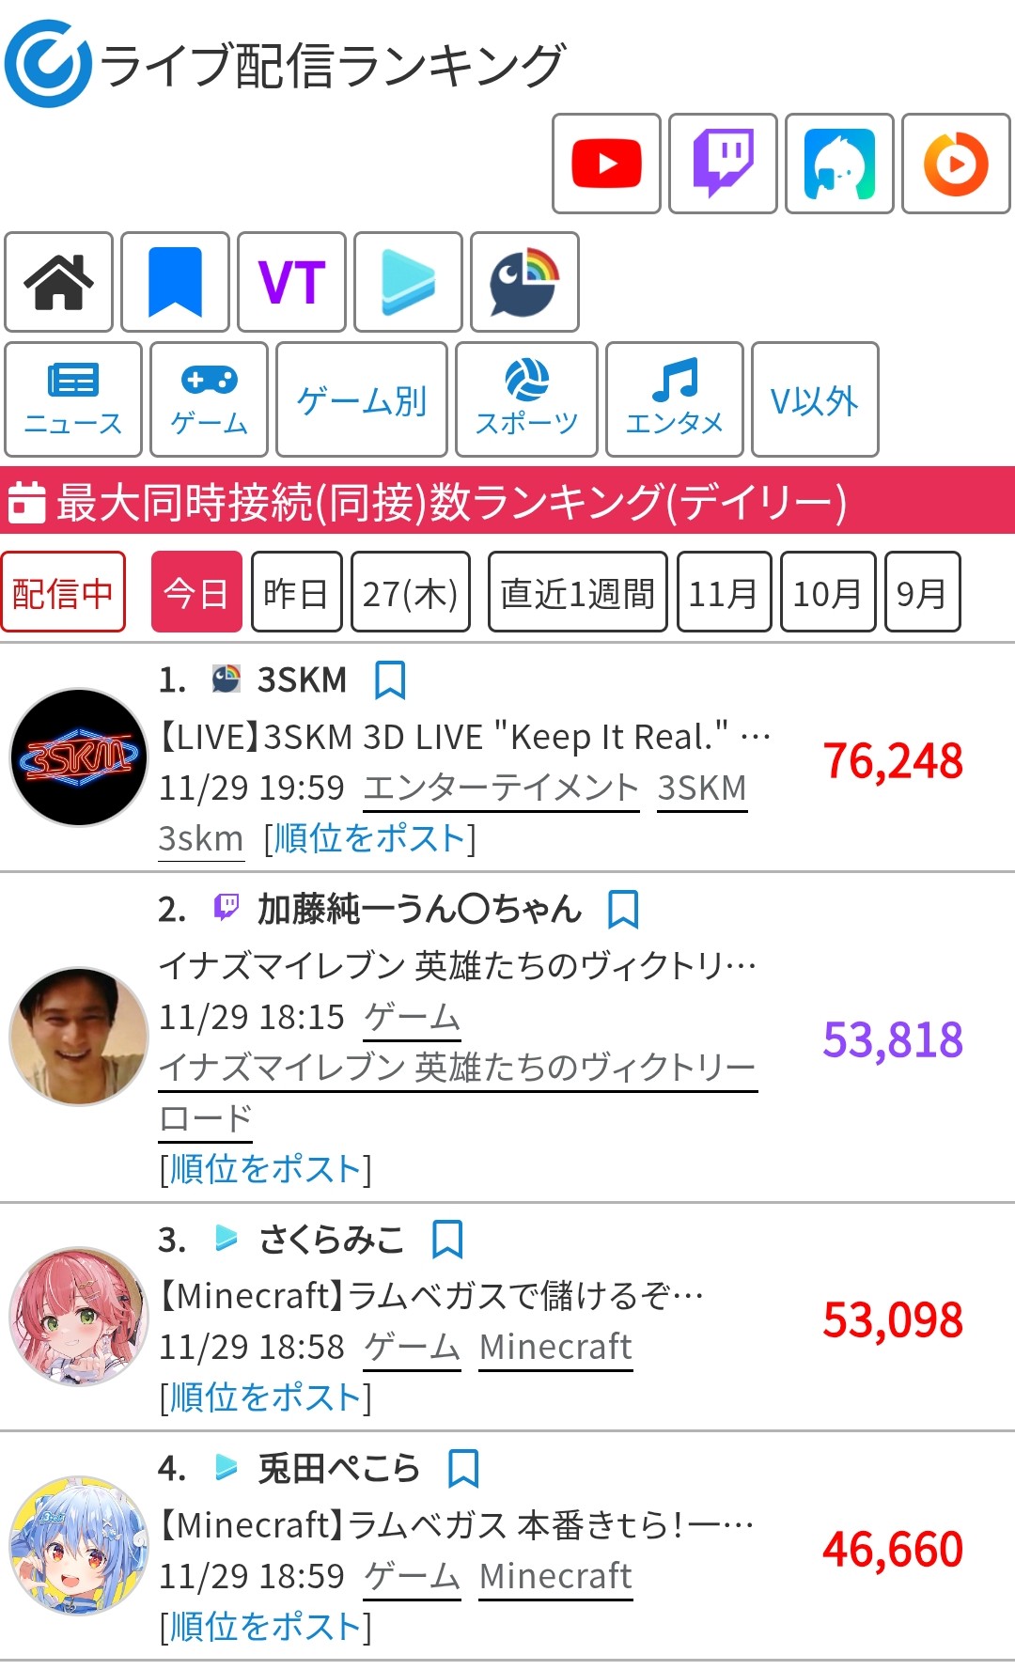Open the Twitch platform ranking

pyautogui.click(x=723, y=164)
